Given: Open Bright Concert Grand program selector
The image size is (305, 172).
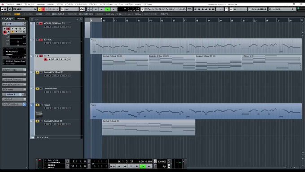Looking at the screenshot, I should click(14, 61).
